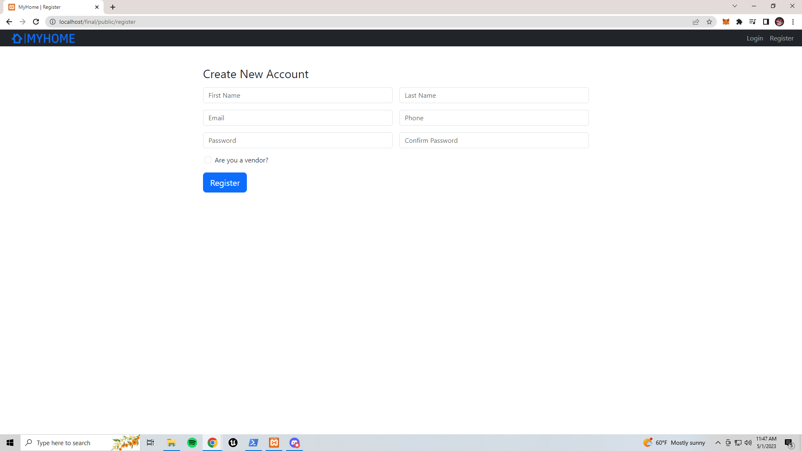Focus the Confirm Password field
The height and width of the screenshot is (451, 802).
click(494, 140)
